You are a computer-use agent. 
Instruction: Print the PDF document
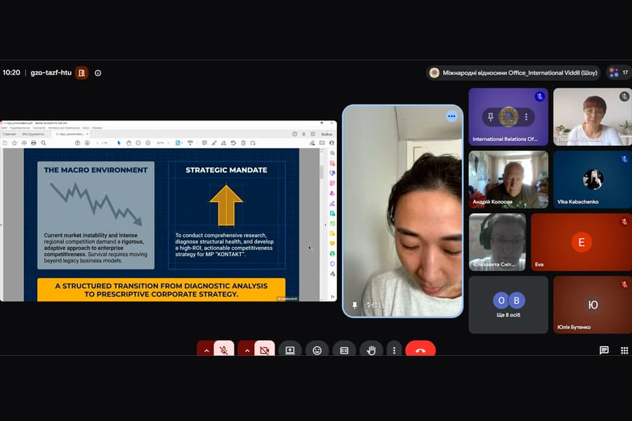click(x=34, y=143)
